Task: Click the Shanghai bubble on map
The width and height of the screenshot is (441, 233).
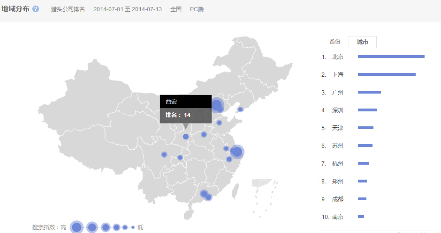Action: (x=237, y=152)
